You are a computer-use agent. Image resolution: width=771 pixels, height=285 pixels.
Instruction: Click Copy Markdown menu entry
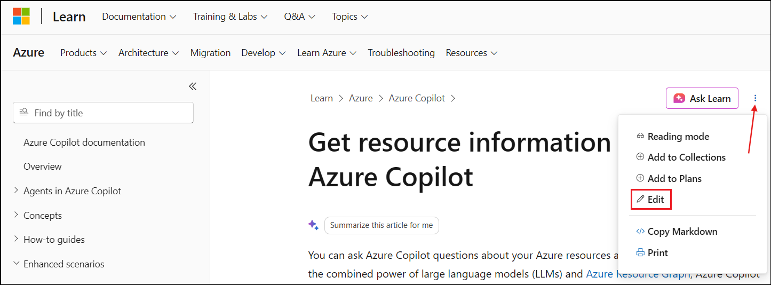677,232
